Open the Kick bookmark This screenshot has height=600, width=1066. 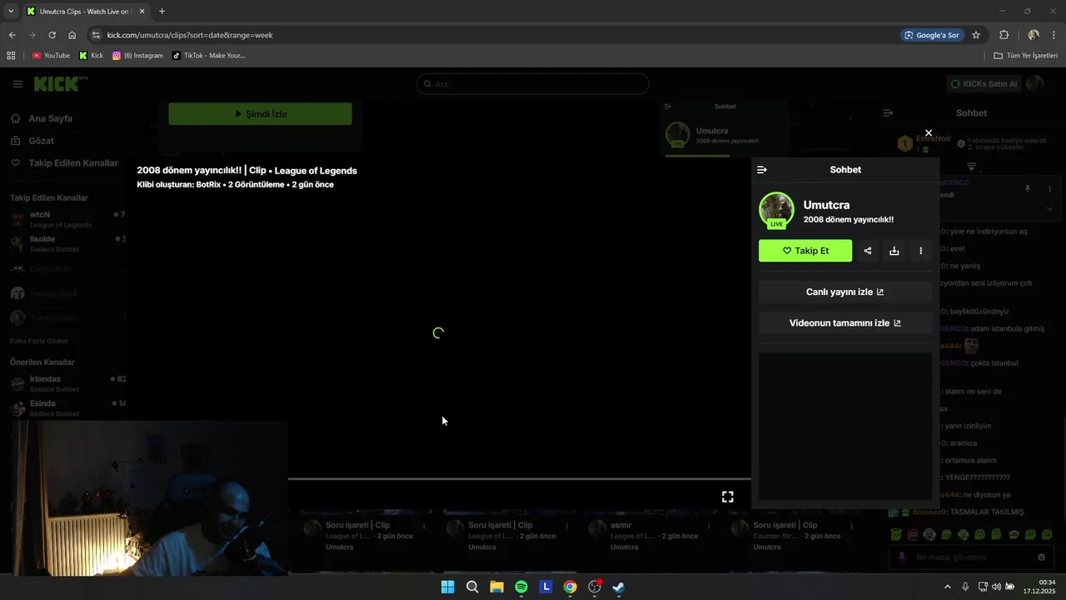pos(91,56)
